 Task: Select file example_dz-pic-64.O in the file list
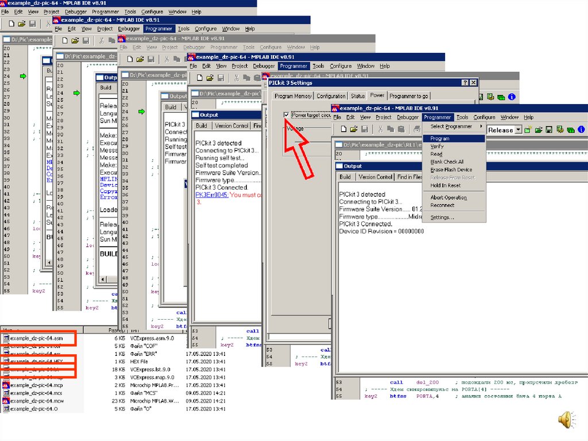(x=34, y=409)
